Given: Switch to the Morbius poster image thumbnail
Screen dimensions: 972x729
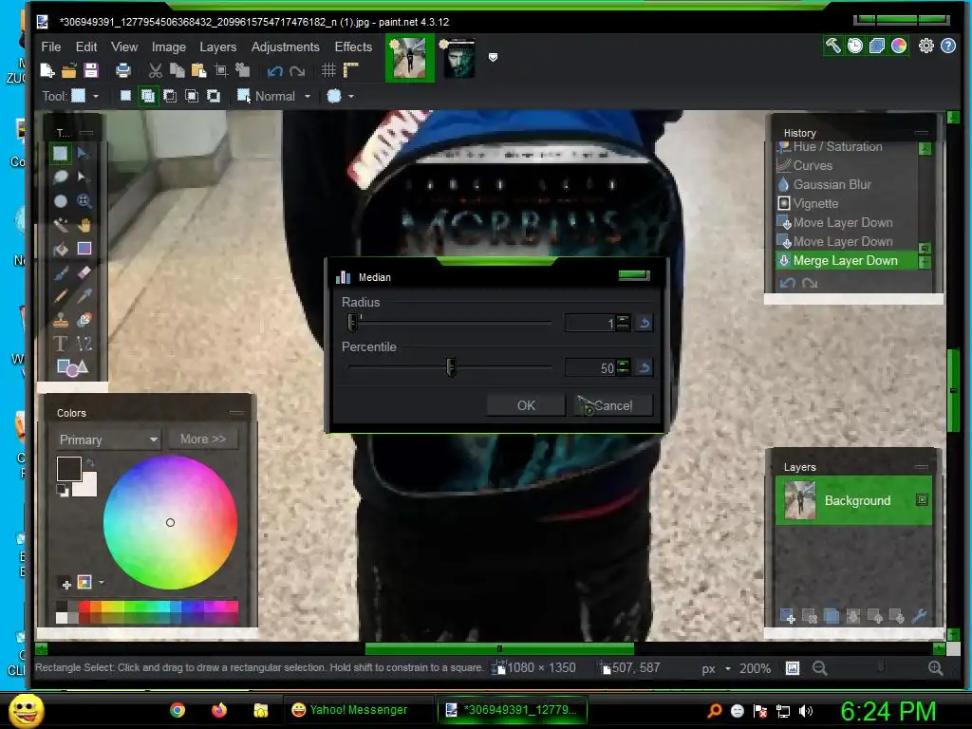Looking at the screenshot, I should coord(460,58).
